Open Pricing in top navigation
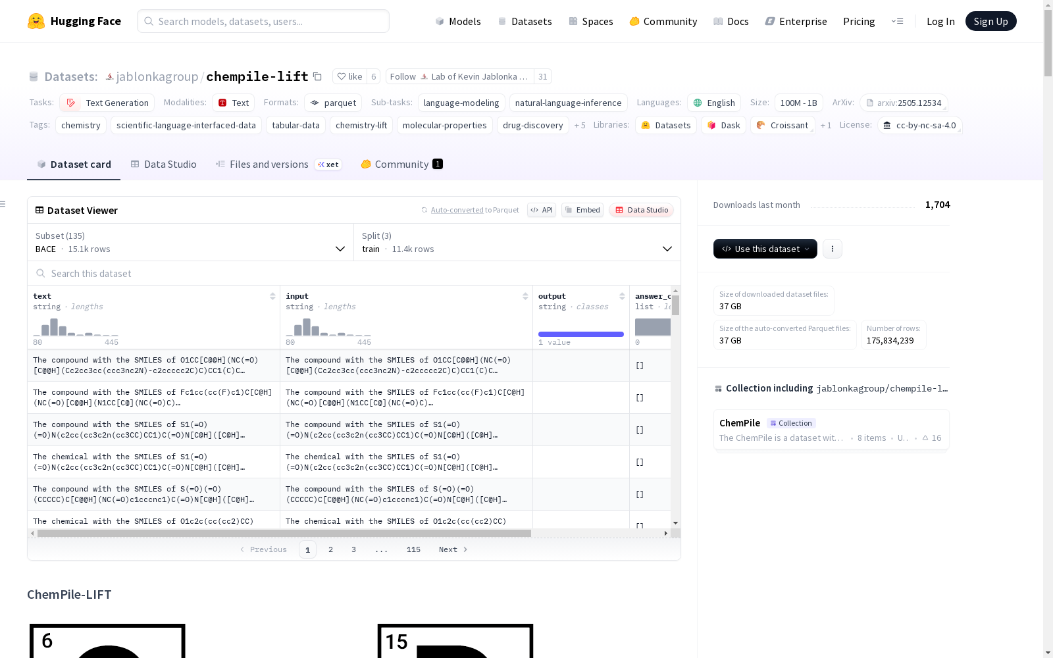This screenshot has width=1053, height=658. pos(859,21)
